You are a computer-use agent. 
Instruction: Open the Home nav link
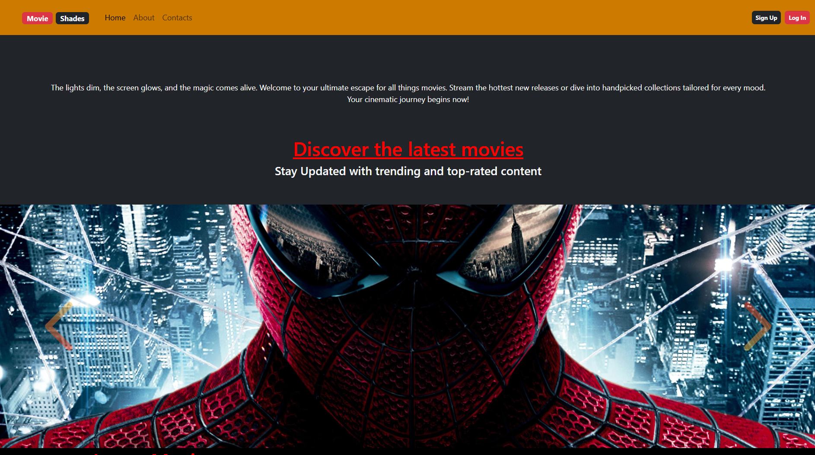pyautogui.click(x=115, y=18)
